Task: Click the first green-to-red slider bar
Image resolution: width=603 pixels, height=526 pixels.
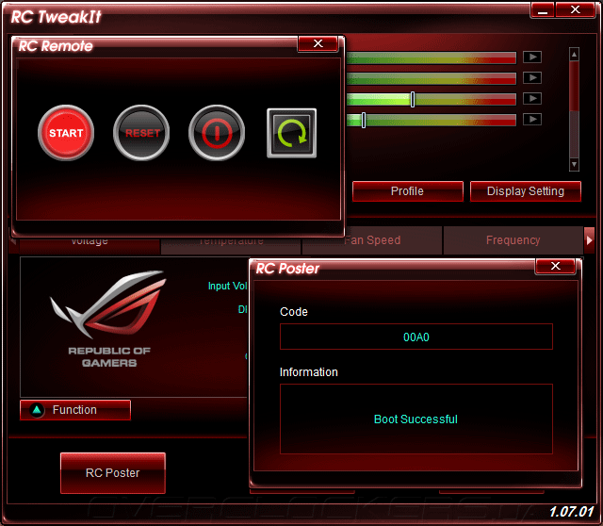Action: [432, 58]
